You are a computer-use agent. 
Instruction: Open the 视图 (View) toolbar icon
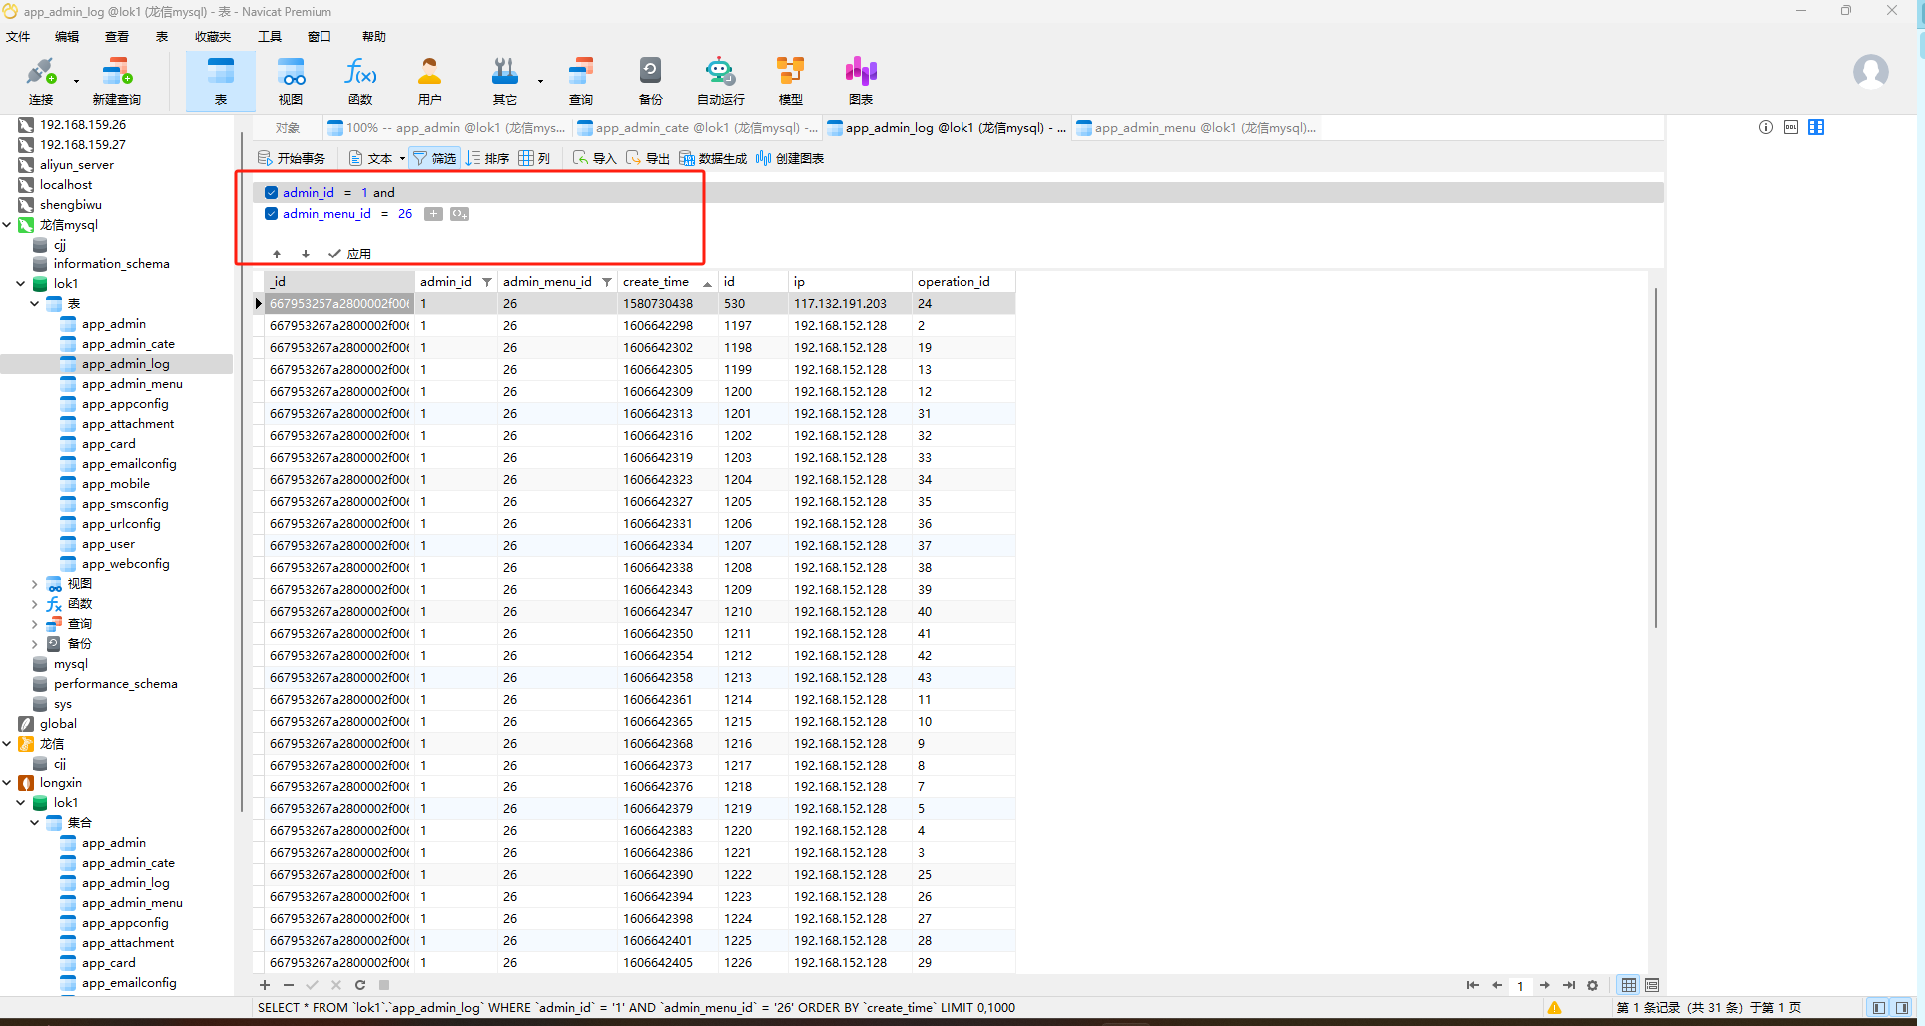pos(291,80)
